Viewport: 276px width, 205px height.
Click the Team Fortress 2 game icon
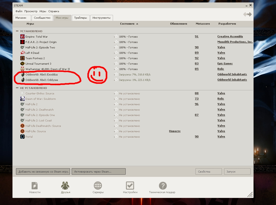[x=22, y=58]
